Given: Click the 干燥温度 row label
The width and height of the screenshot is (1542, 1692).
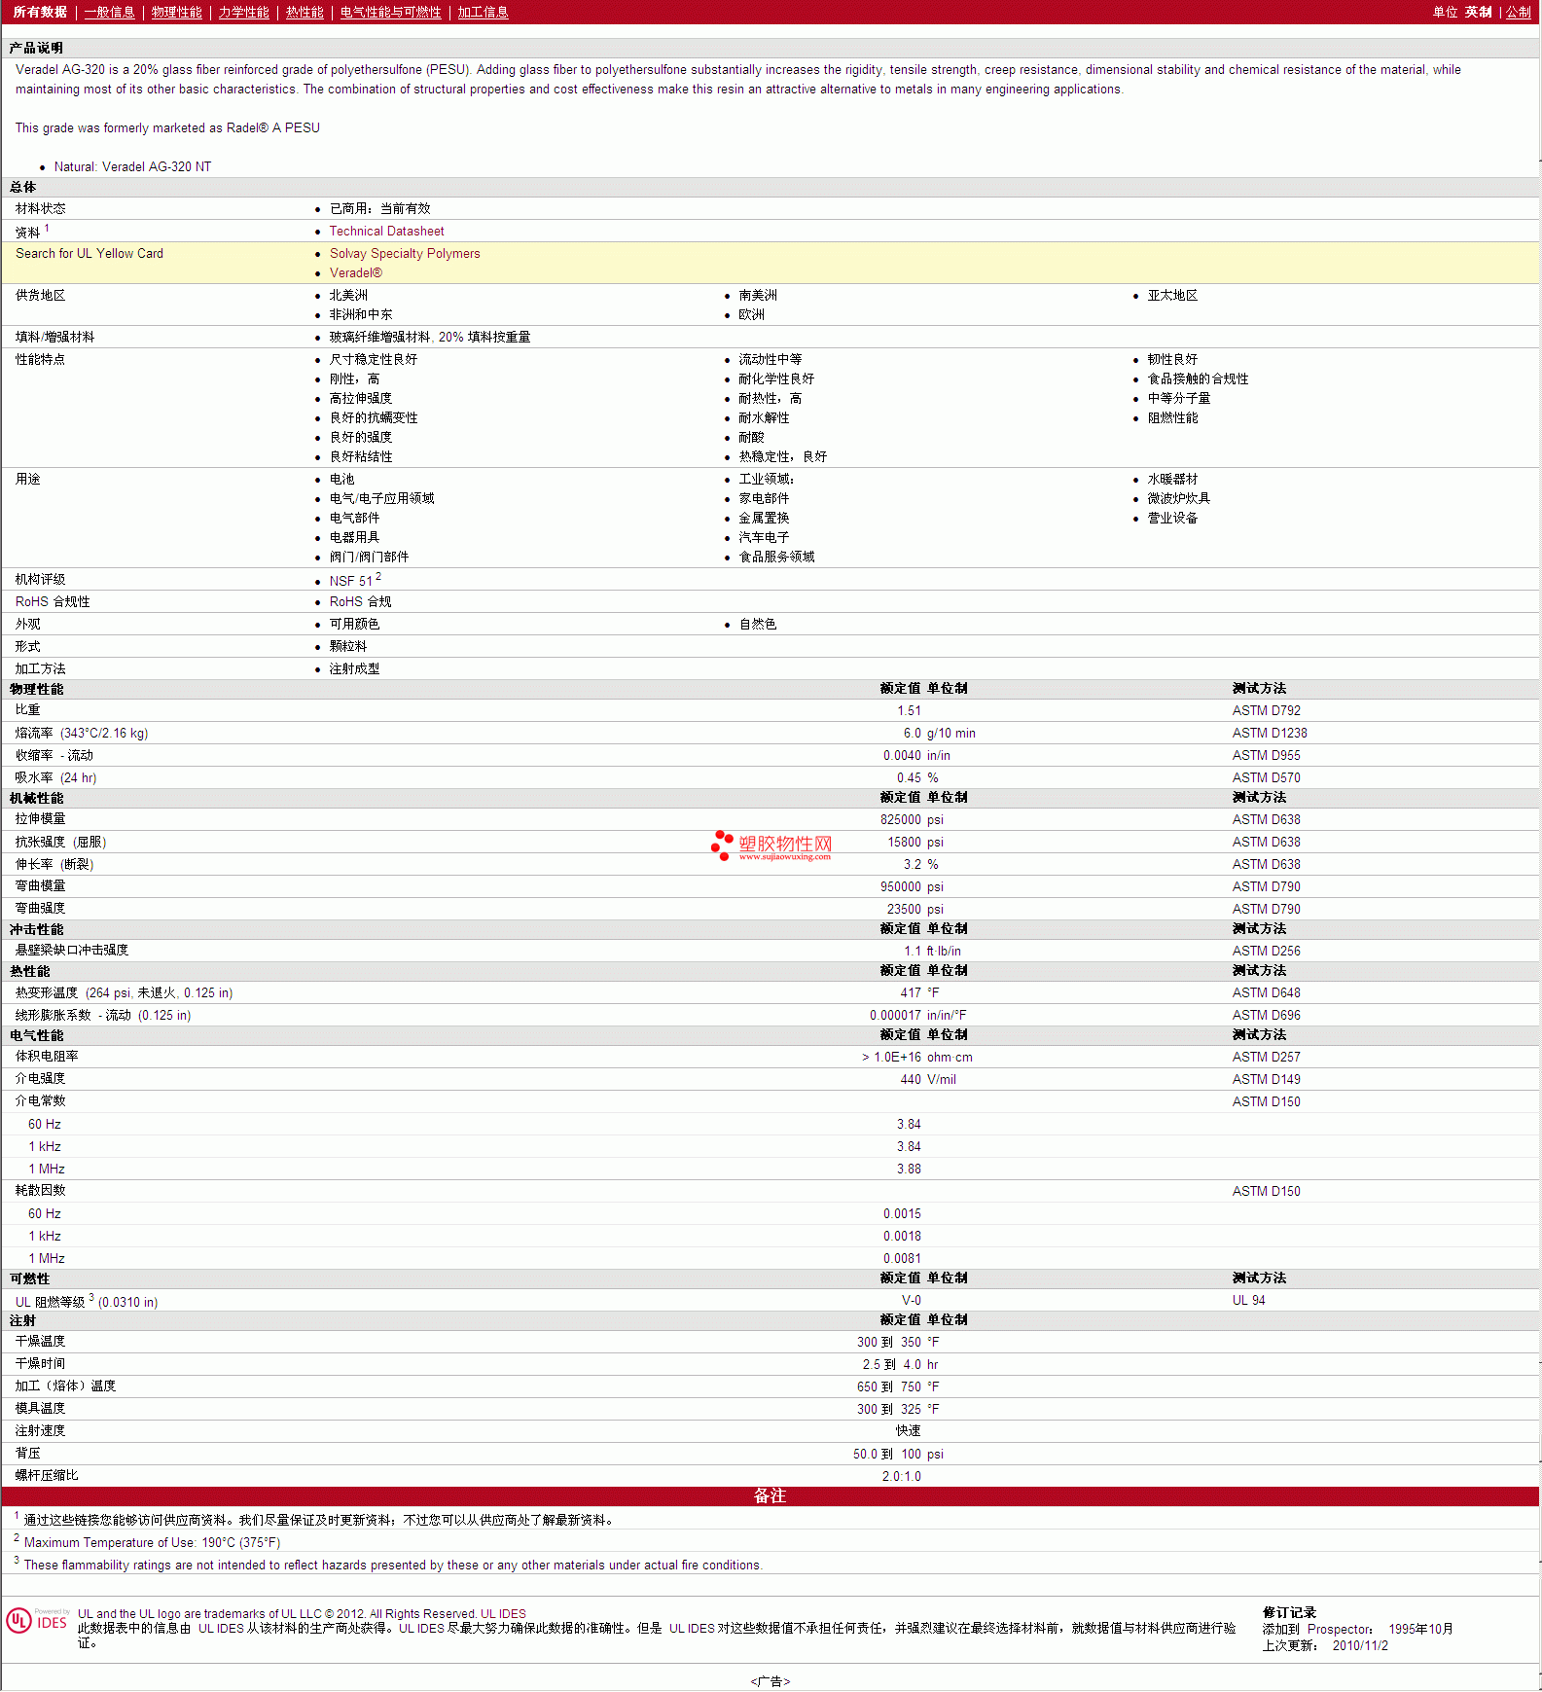Looking at the screenshot, I should (x=40, y=1342).
